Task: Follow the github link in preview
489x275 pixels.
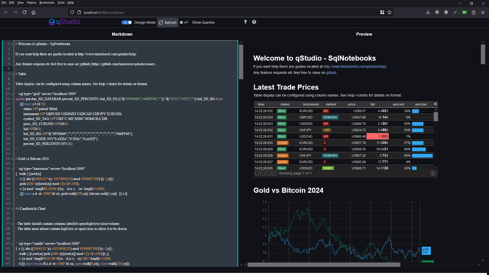Action: [331, 73]
